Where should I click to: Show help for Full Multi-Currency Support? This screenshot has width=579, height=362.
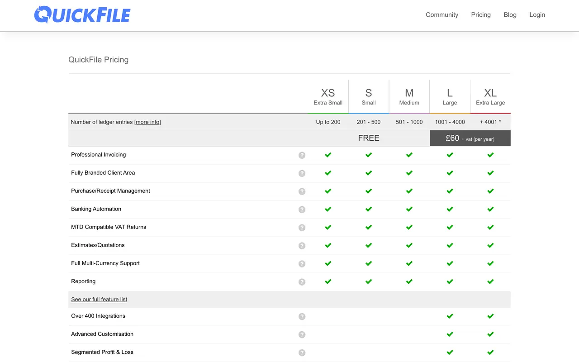click(x=302, y=264)
